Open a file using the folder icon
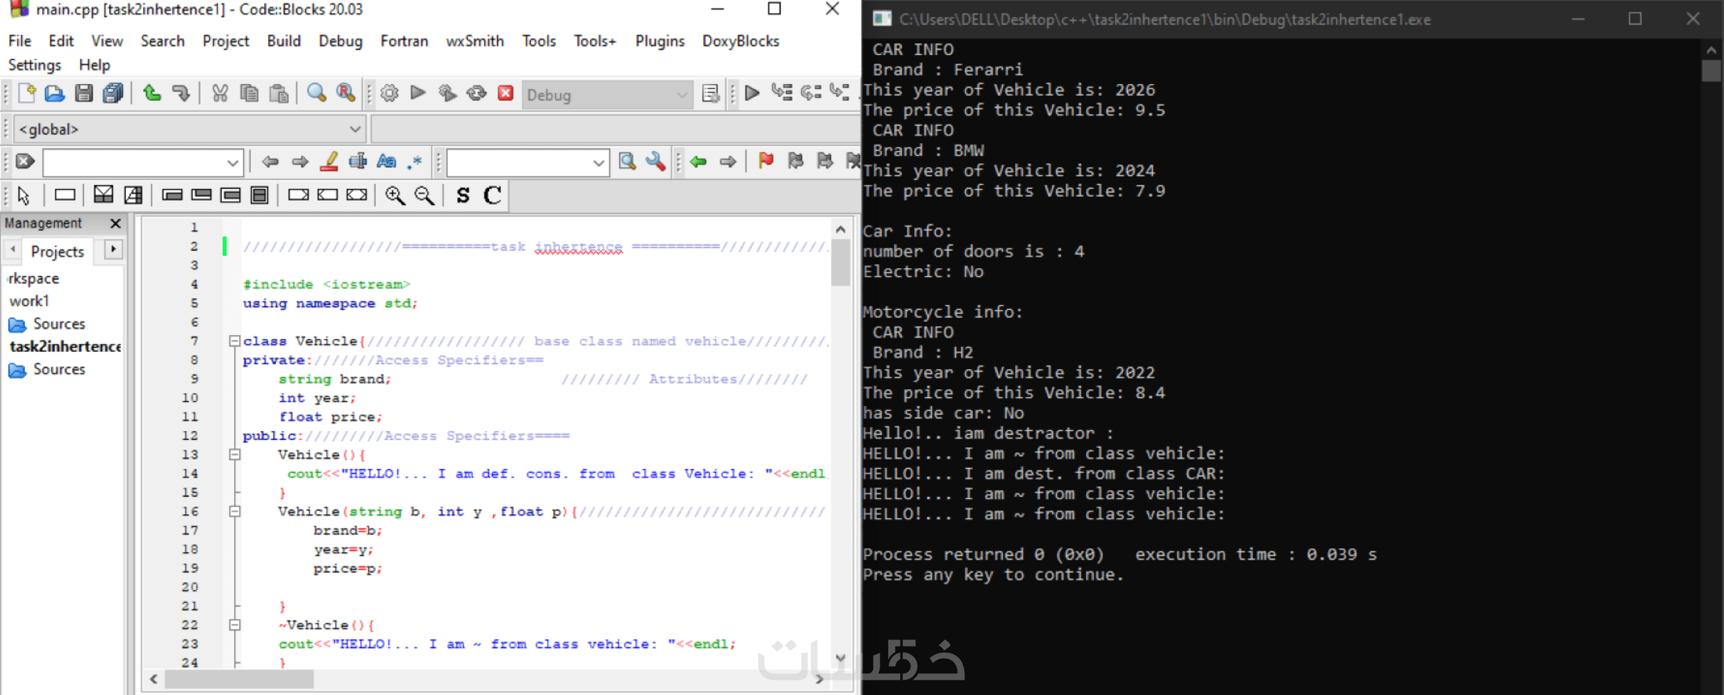The height and width of the screenshot is (695, 1724). (x=55, y=93)
